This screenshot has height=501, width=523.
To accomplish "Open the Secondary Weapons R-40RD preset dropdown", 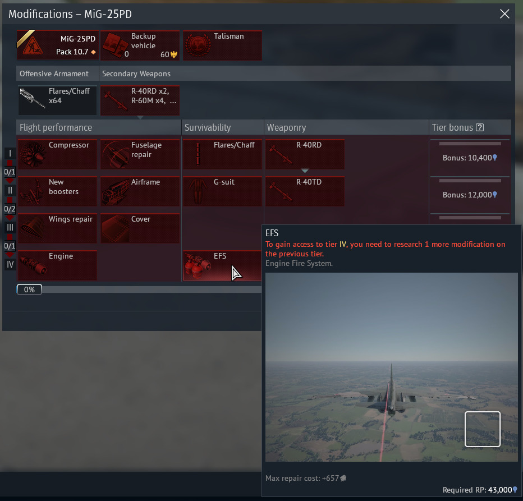I will click(140, 100).
